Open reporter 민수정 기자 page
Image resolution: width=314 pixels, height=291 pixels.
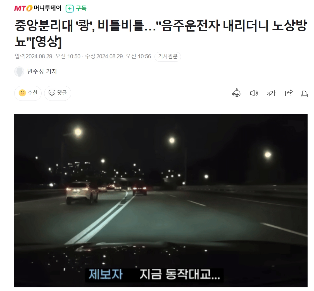[42, 71]
